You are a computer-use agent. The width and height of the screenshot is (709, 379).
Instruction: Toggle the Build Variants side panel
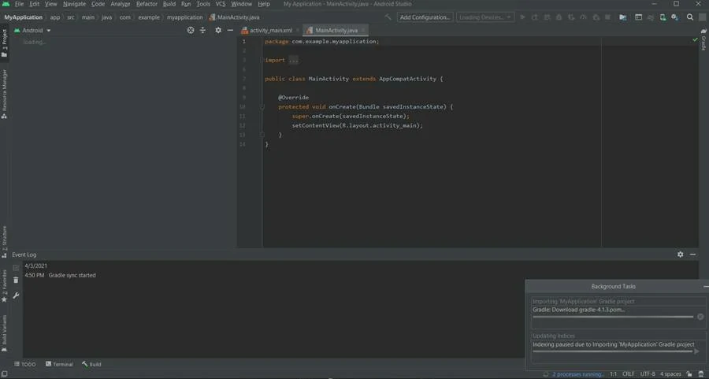click(x=4, y=332)
